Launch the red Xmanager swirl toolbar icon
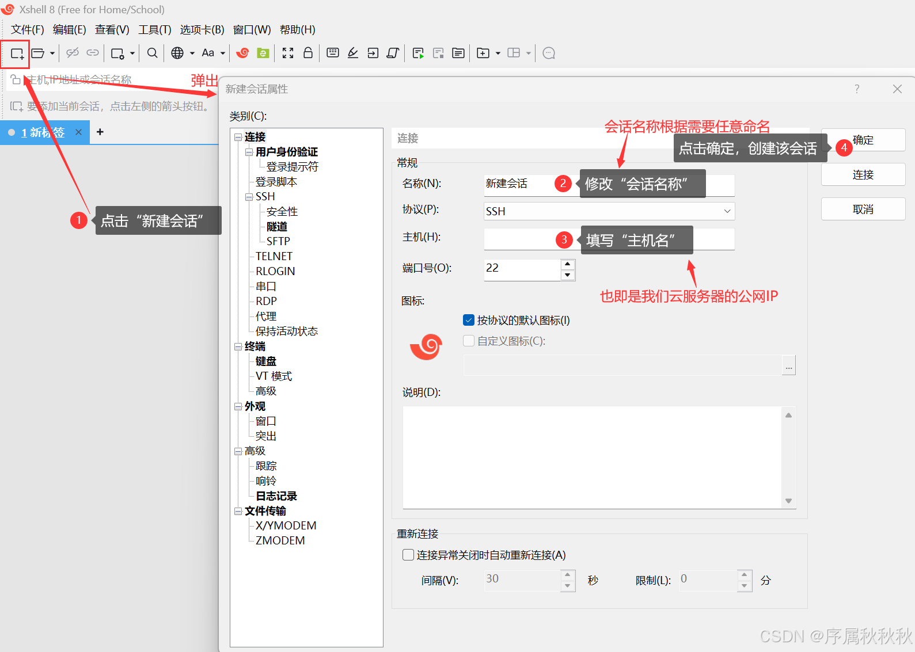This screenshot has width=915, height=652. click(x=242, y=53)
